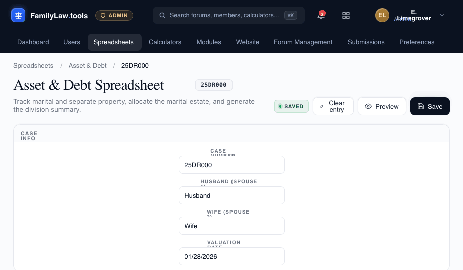Click the CASE INFO section header
This screenshot has width=463, height=270.
coord(29,136)
